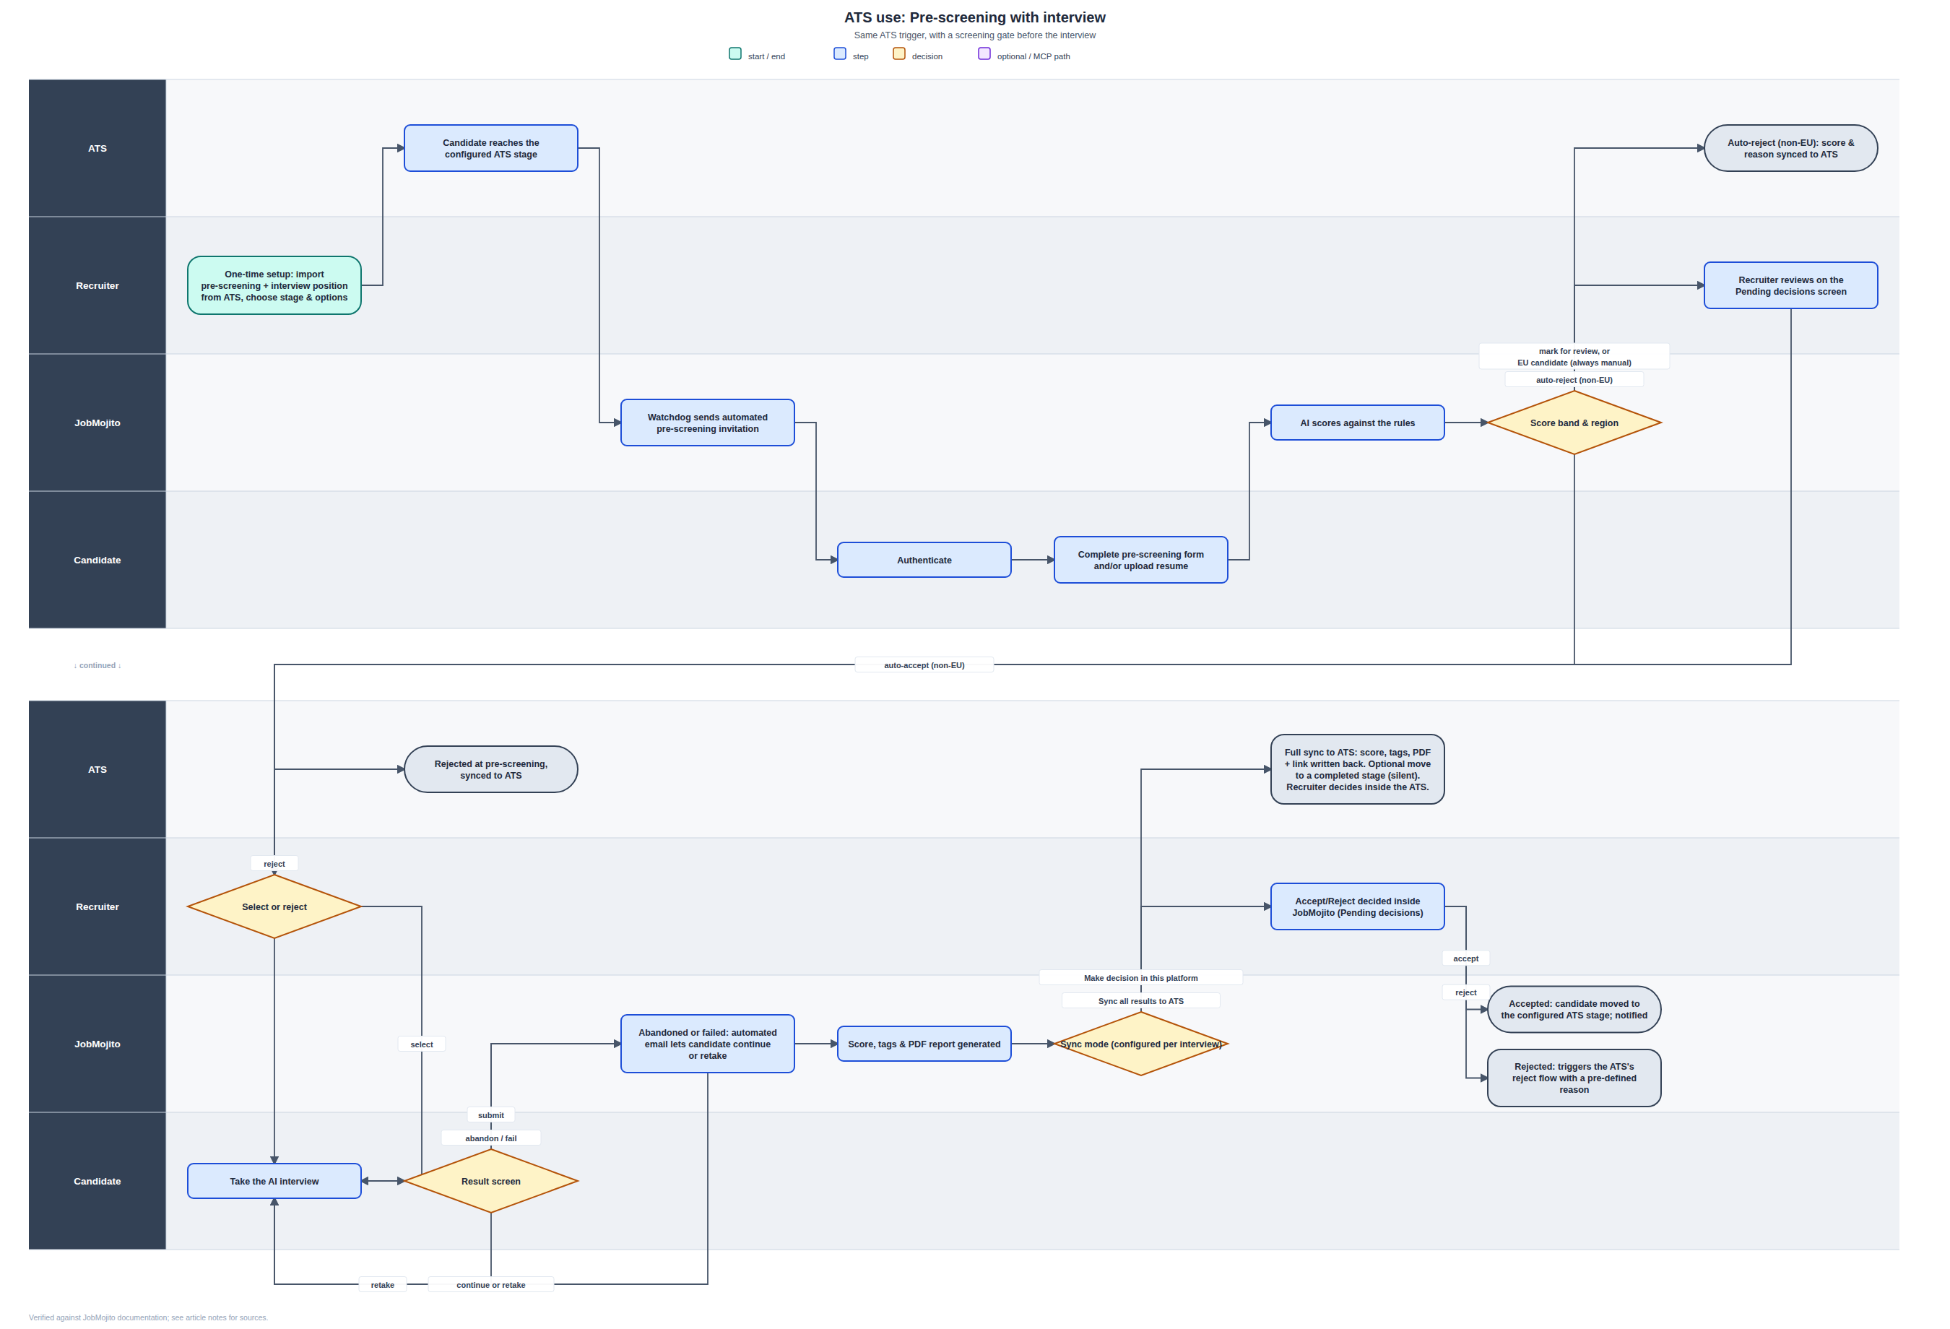Click the 'submit' edge label

click(491, 1115)
